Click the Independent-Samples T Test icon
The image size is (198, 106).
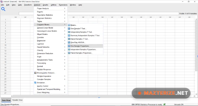pyautogui.click(x=69, y=32)
